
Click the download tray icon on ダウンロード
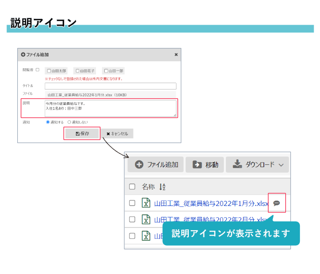pos(237,164)
